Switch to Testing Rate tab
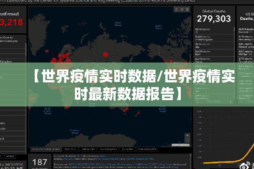 coord(128,149)
